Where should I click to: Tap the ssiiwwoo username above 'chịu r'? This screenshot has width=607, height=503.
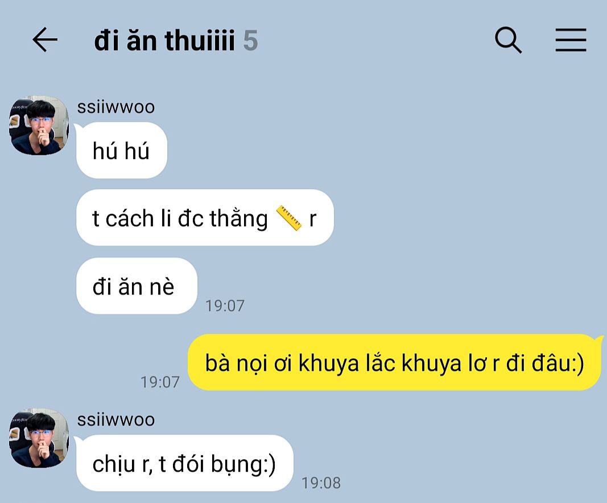pyautogui.click(x=115, y=420)
